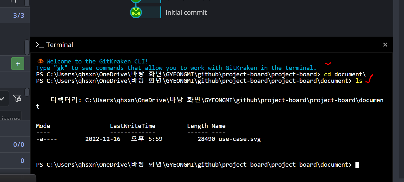Screen dimensions: 404x182
Task: Focus the terminal cursor at last prompt
Action: [x=357, y=165]
